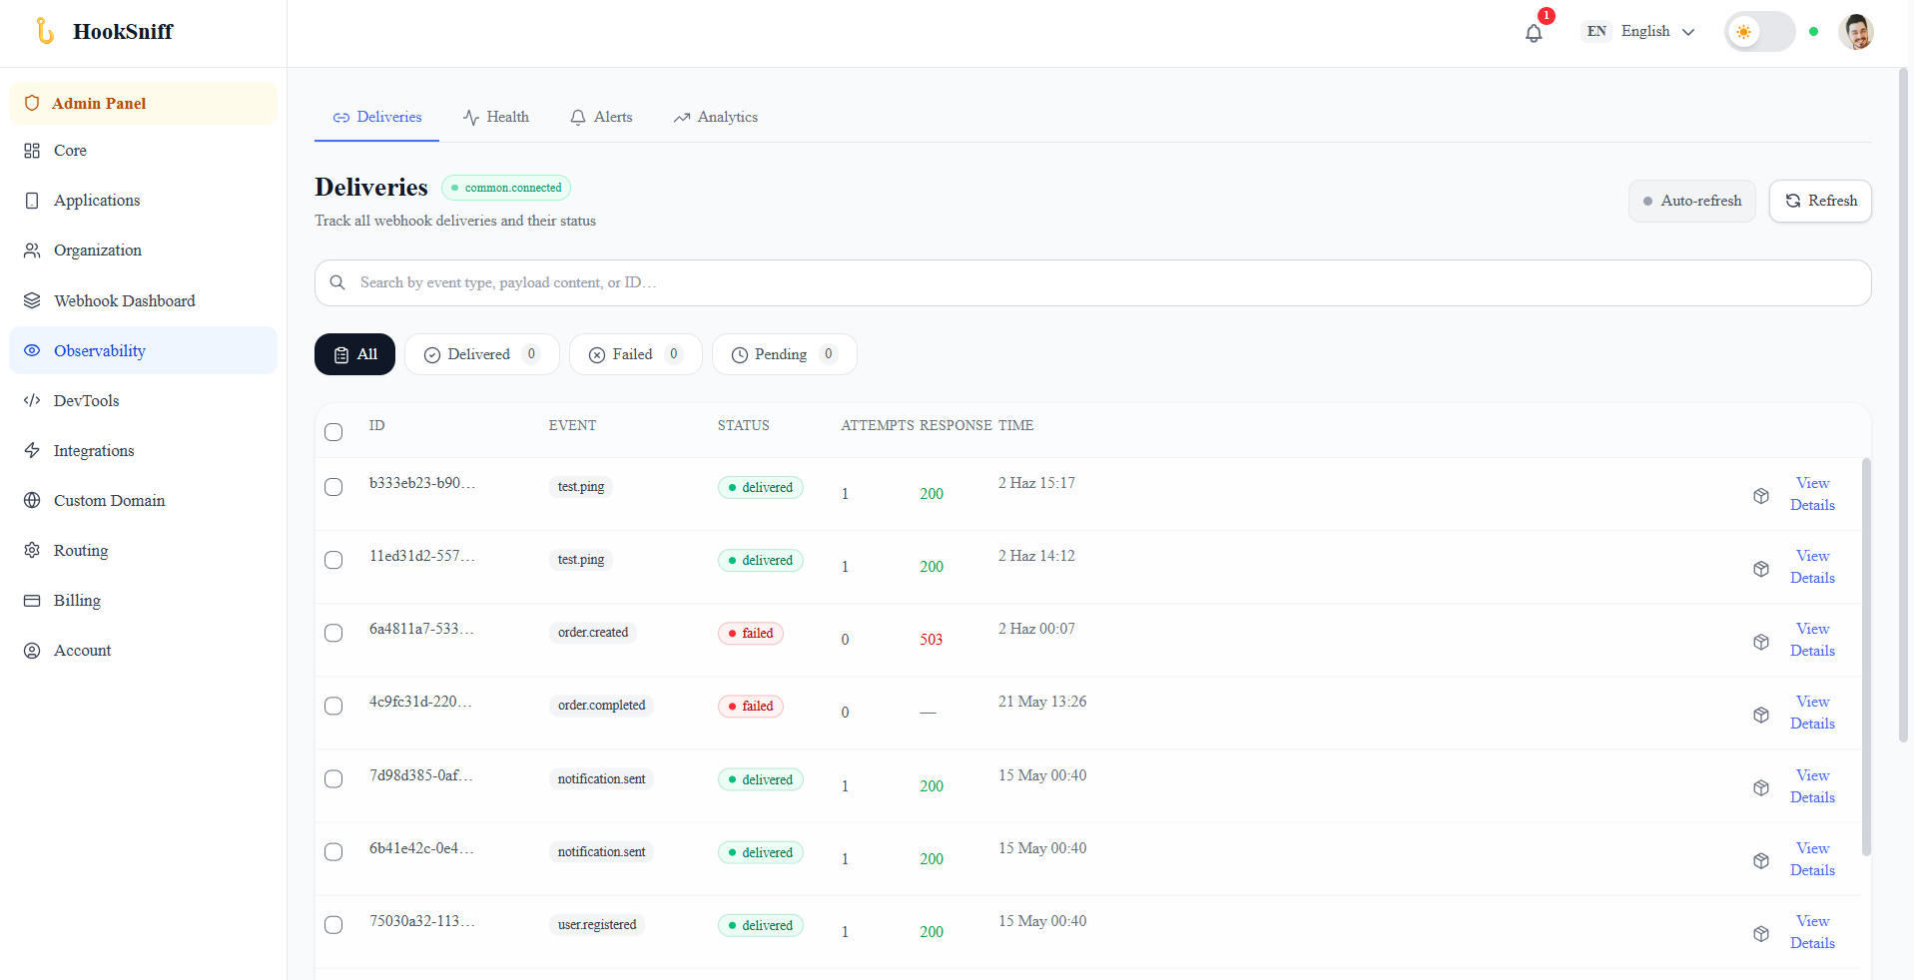Click the package icon in 6a4811a7 row
Screen dimensions: 1914x980
pyautogui.click(x=1761, y=642)
